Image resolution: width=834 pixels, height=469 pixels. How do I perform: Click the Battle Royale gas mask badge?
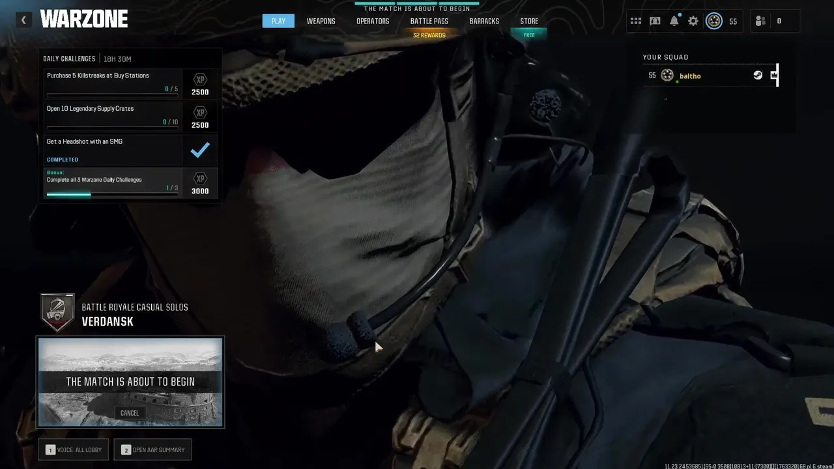[57, 313]
